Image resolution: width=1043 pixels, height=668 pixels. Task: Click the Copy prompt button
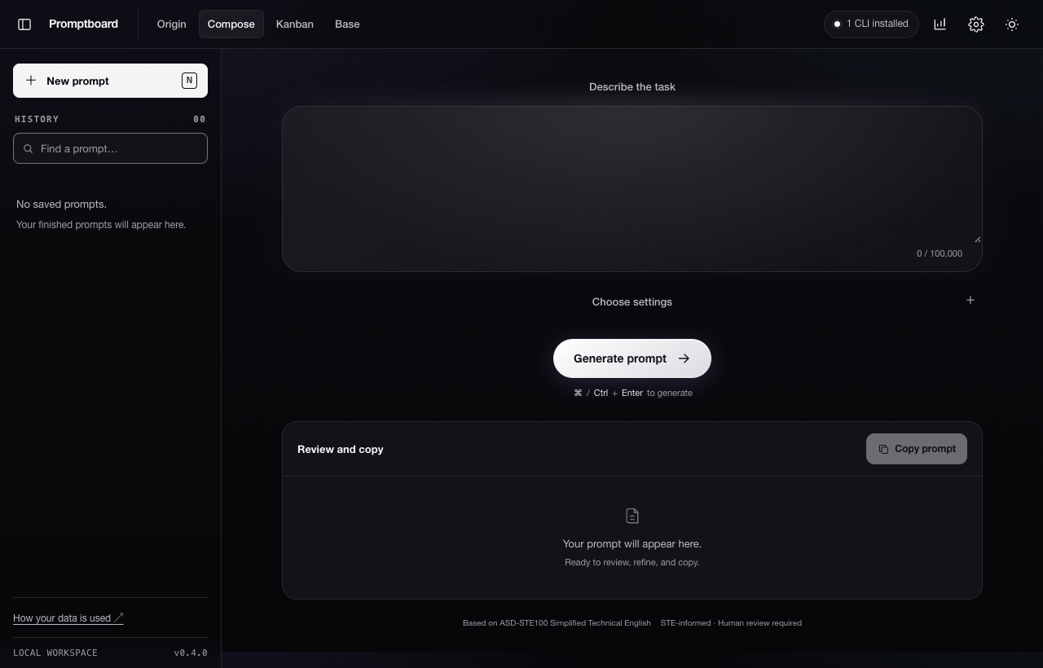pyautogui.click(x=917, y=449)
